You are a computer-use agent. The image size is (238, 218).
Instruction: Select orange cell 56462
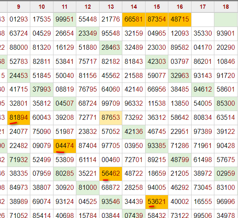point(111,174)
